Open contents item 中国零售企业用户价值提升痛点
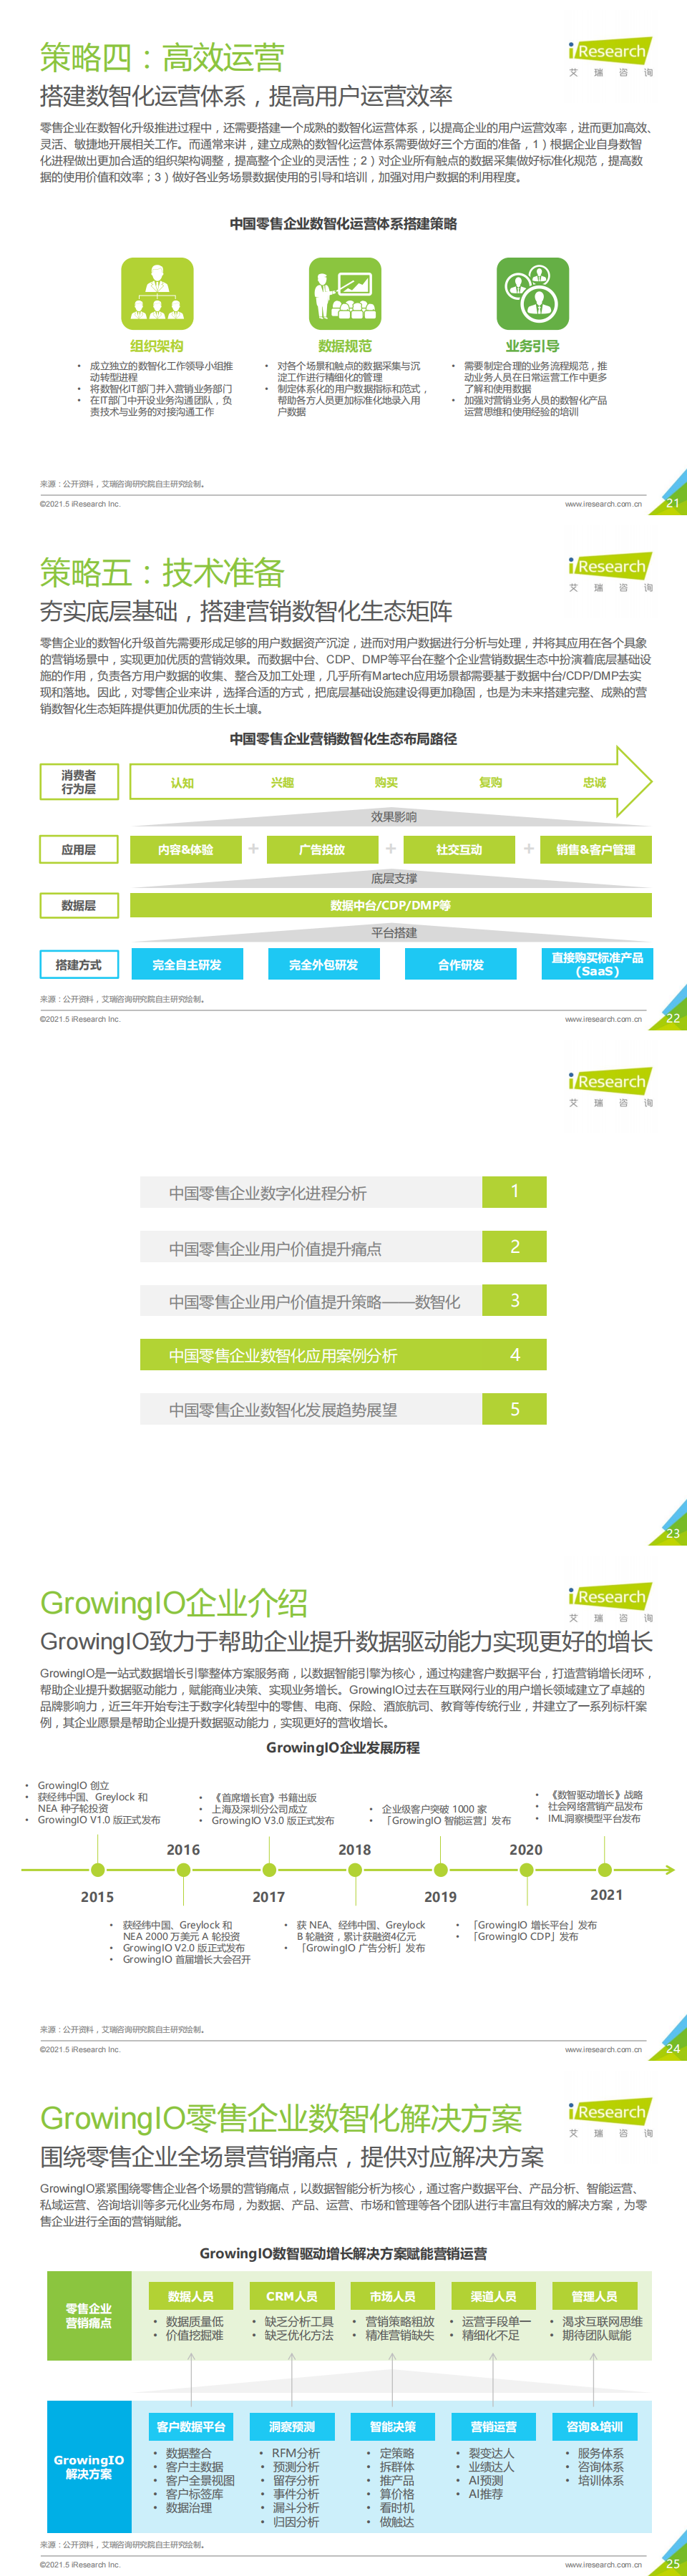687x2576 pixels. pos(343,1248)
